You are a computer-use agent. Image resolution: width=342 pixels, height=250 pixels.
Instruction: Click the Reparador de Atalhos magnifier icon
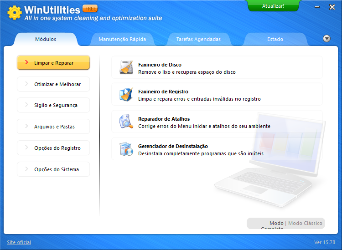click(126, 122)
